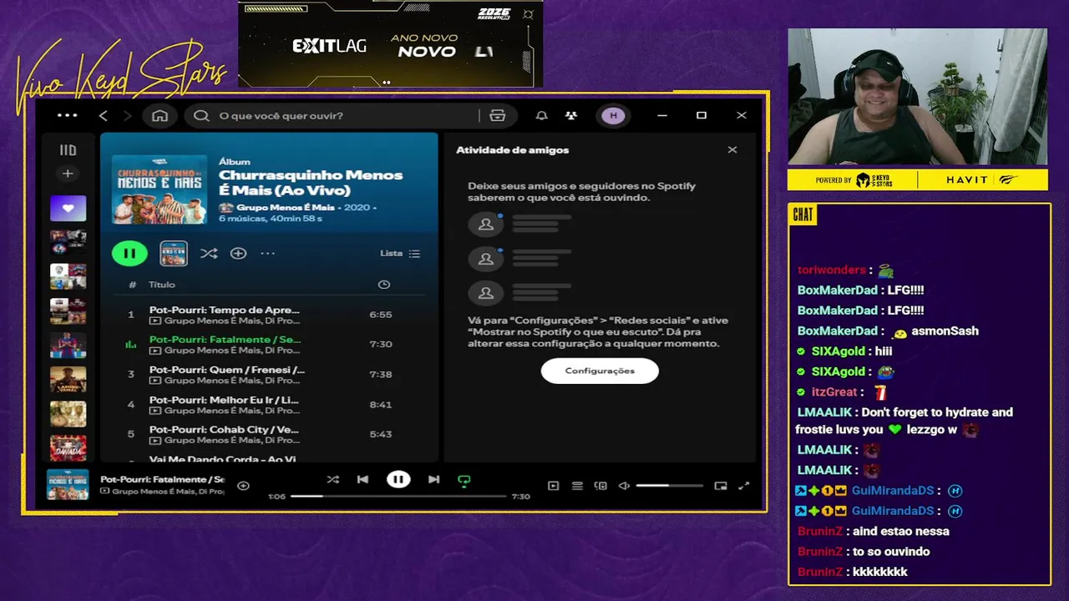Image resolution: width=1069 pixels, height=601 pixels.
Task: Open the miniplayer icon
Action: [x=721, y=486]
